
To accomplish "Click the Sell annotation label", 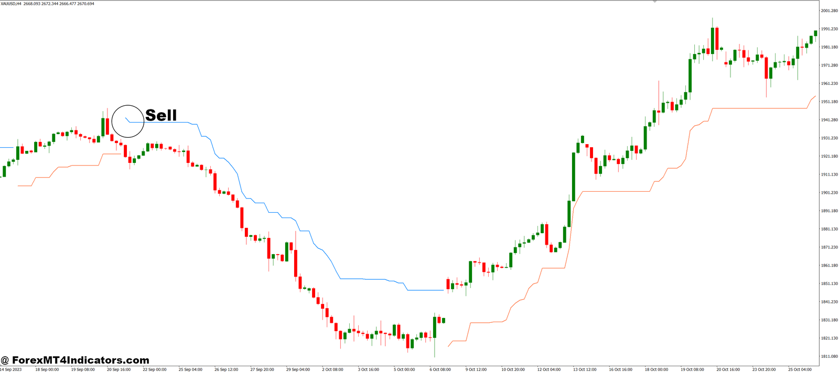I will (x=161, y=115).
